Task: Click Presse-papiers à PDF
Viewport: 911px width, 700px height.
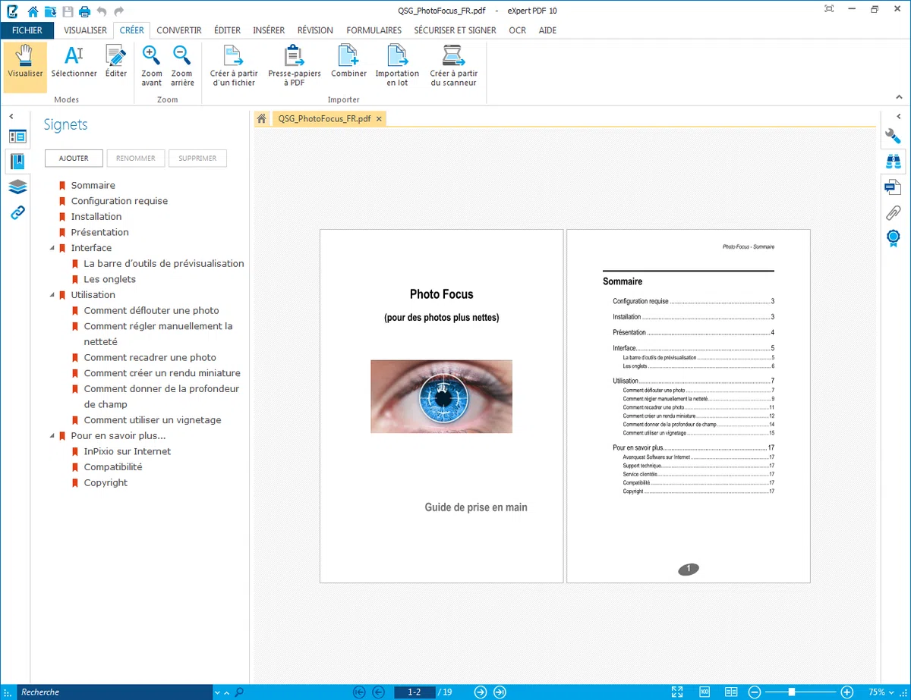Action: click(x=294, y=67)
